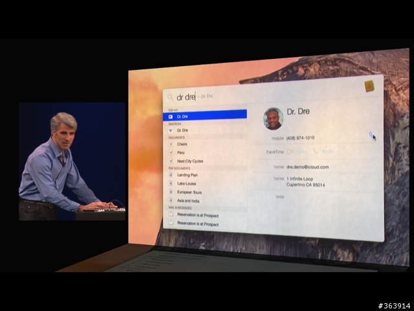This screenshot has height=311, width=414.
Task: Click the FaceTime audio phone icon
Action: (316, 151)
